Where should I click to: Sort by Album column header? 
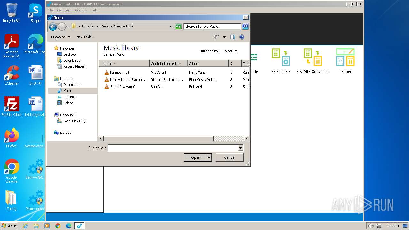(208, 64)
